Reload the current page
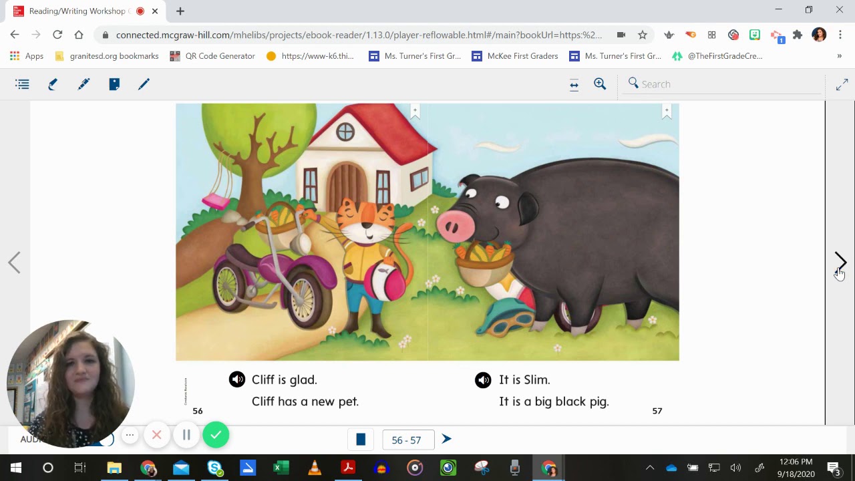This screenshot has height=481, width=855. (57, 35)
